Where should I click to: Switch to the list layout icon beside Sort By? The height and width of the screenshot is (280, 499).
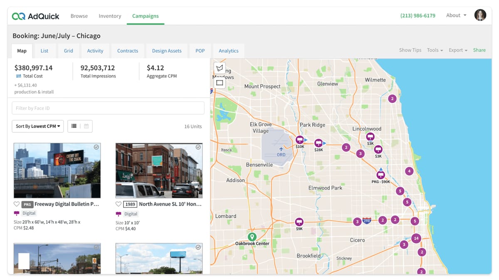74,126
